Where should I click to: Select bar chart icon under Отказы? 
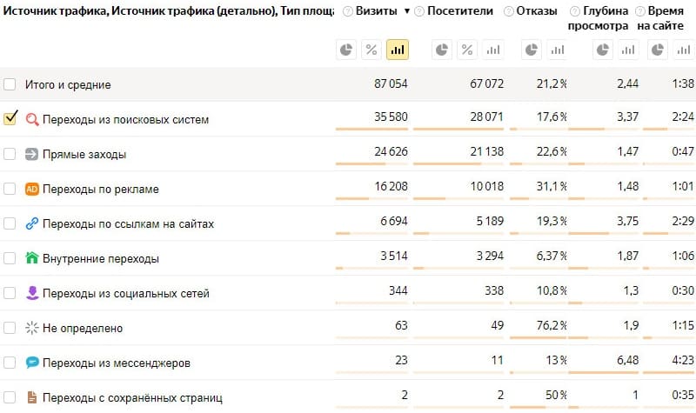[557, 50]
